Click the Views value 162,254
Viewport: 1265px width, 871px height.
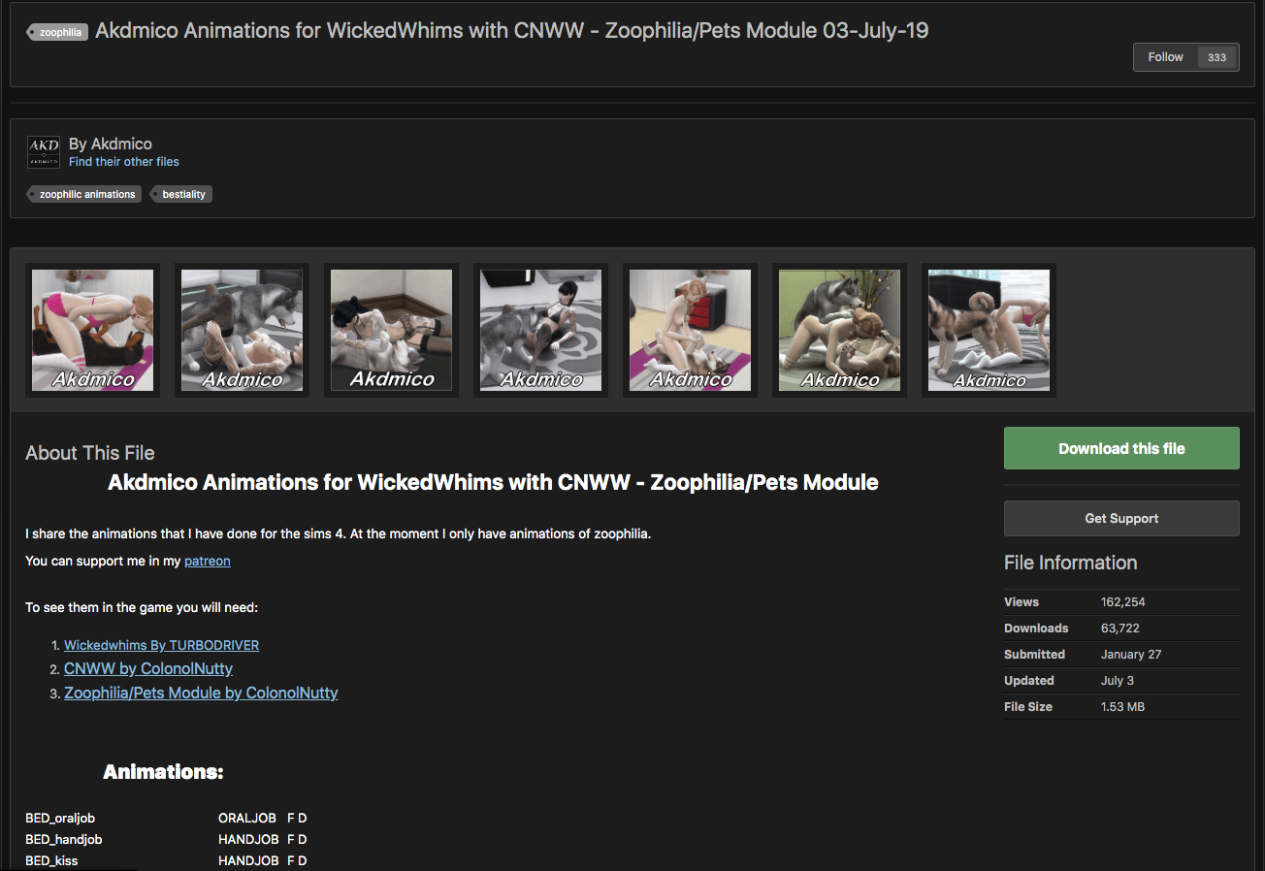click(1123, 602)
